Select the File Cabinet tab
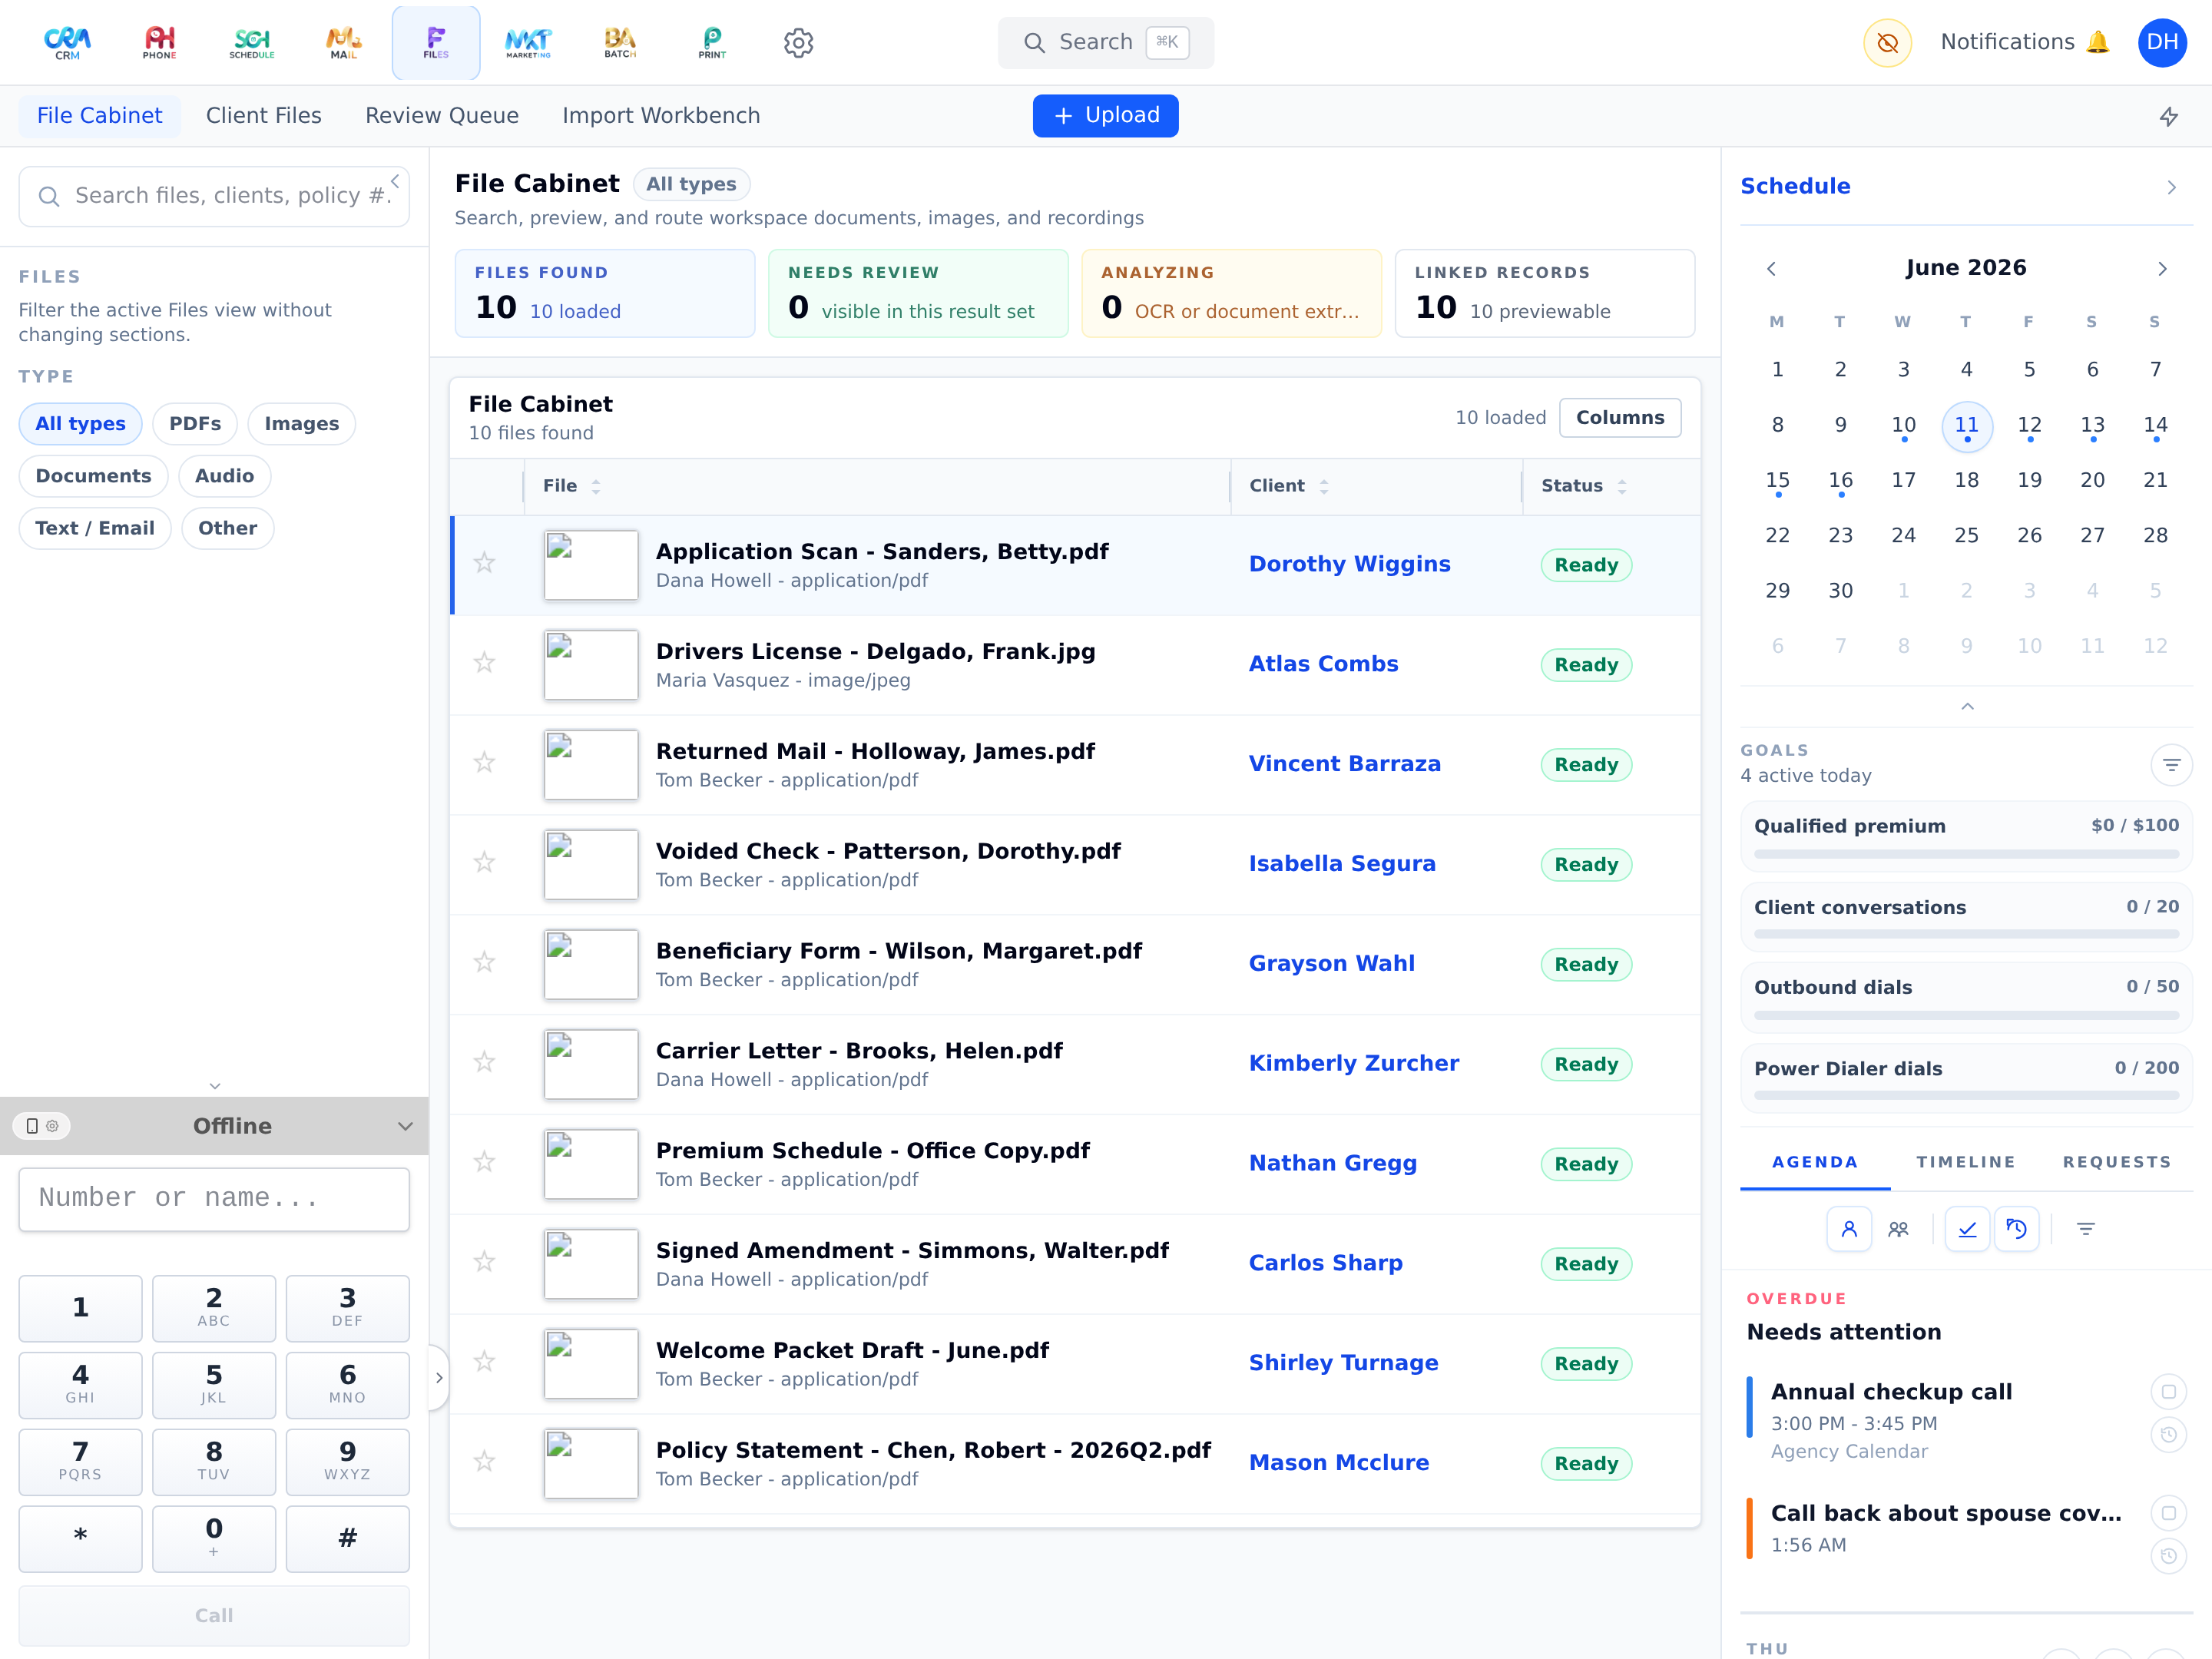Screen dimensions: 2212x1659 pyautogui.click(x=99, y=116)
